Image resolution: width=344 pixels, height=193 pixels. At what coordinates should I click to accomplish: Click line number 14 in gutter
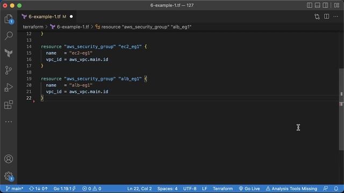(x=29, y=47)
